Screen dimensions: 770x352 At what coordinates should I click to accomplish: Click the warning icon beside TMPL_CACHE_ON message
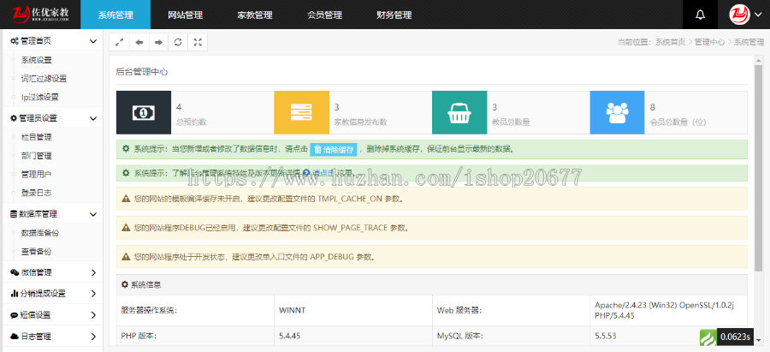126,199
